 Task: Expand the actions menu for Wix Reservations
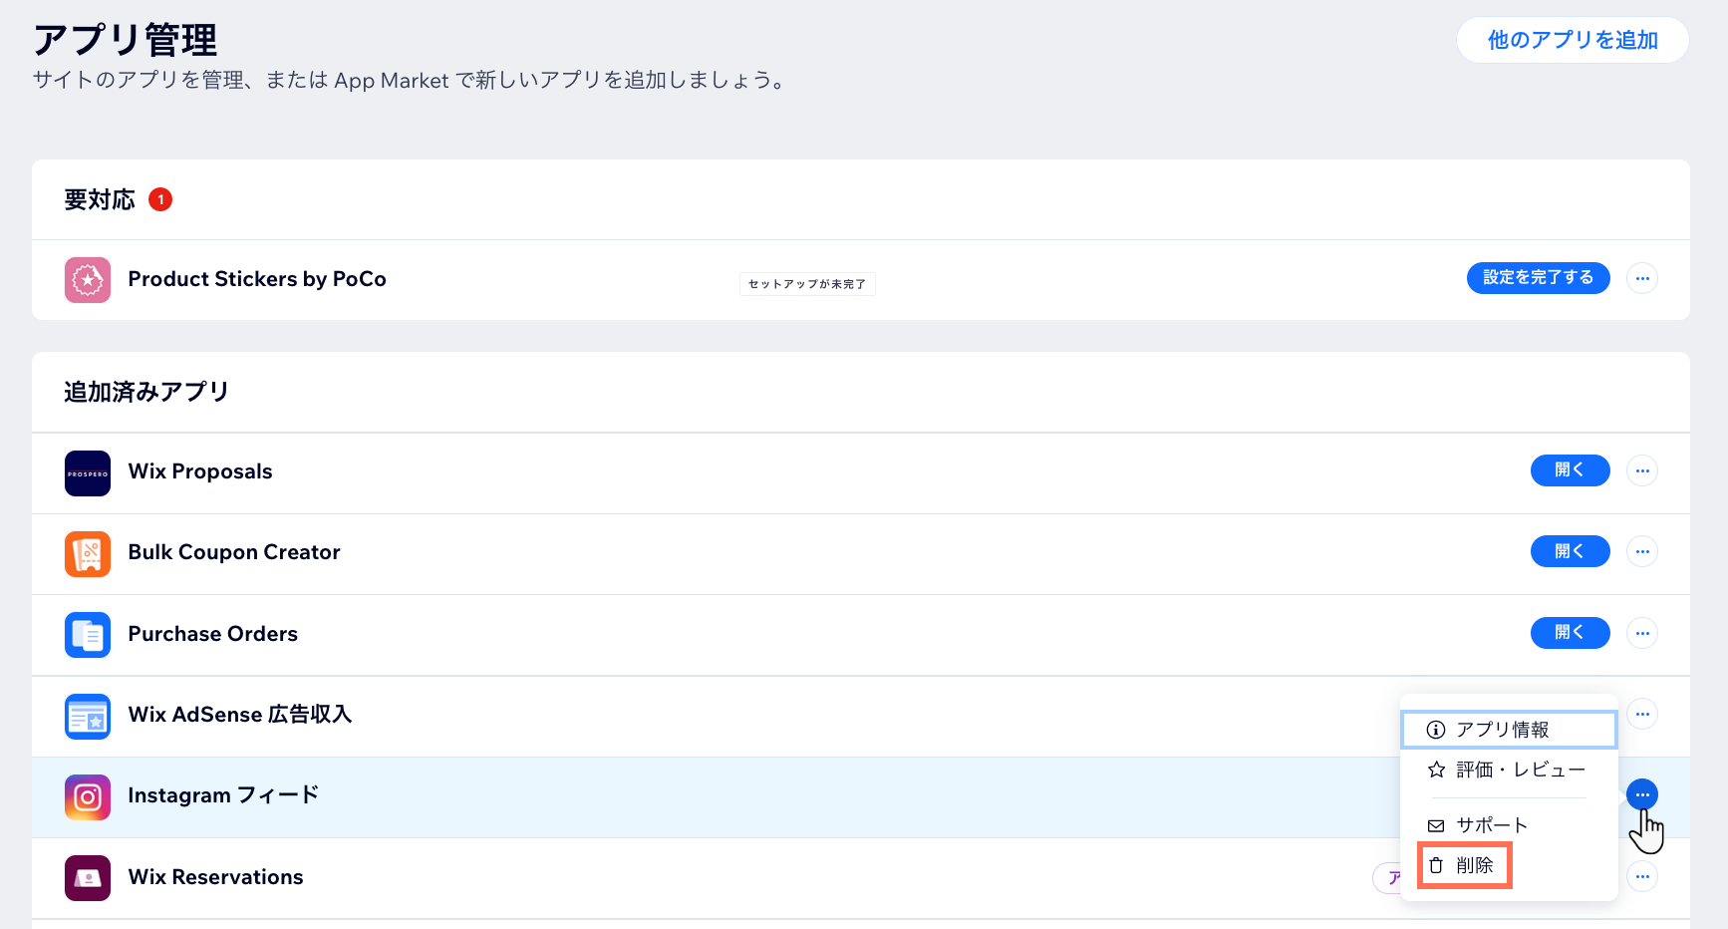click(x=1642, y=877)
